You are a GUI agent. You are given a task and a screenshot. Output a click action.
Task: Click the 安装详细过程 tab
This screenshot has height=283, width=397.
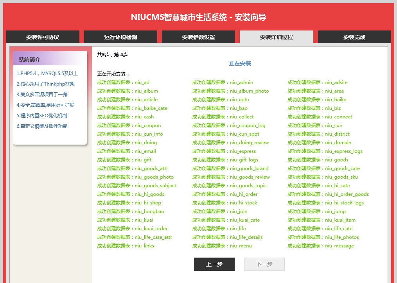pyautogui.click(x=277, y=37)
